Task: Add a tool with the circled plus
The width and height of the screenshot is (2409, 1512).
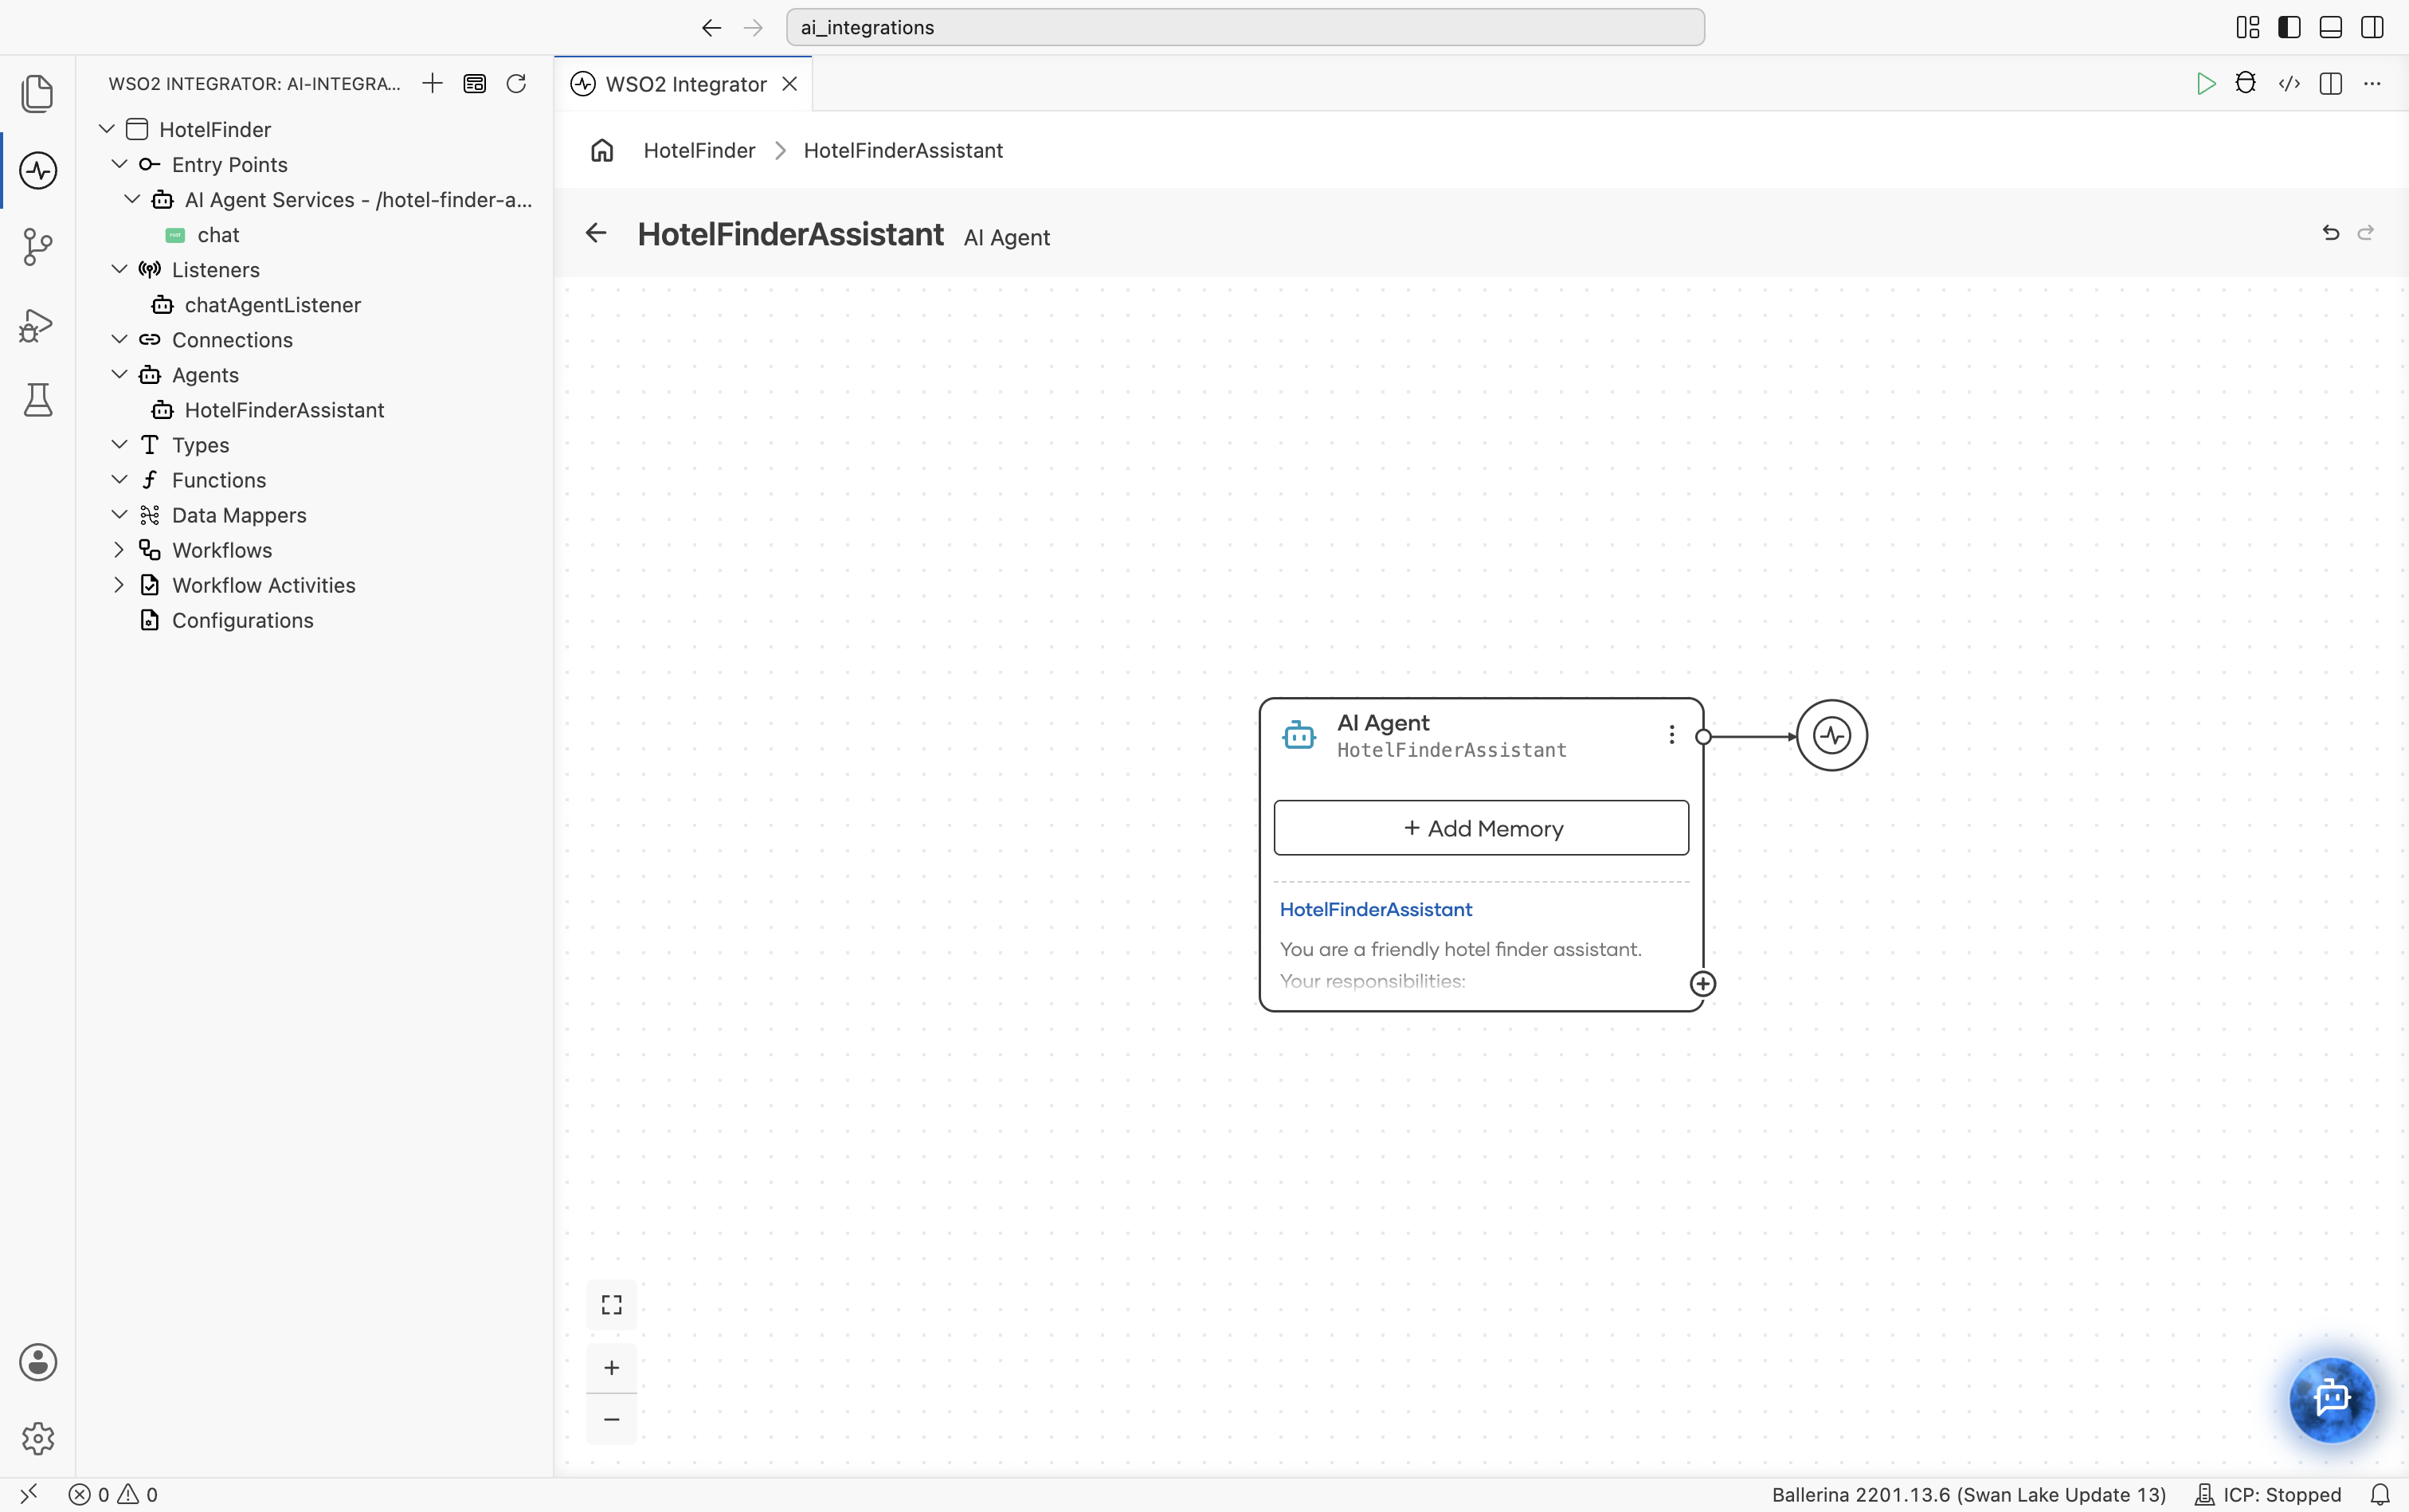Action: 1702,984
